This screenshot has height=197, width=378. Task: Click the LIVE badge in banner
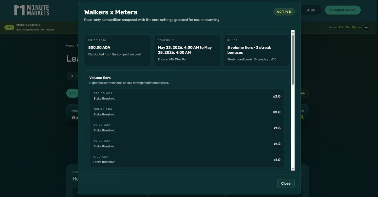pos(9,27)
